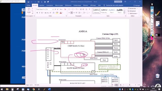Toggle underline with the S button

point(42,13)
